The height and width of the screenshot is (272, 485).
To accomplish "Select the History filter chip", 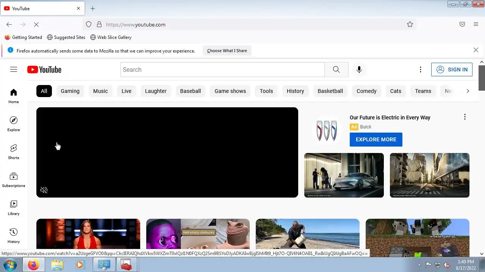I will 296,91.
